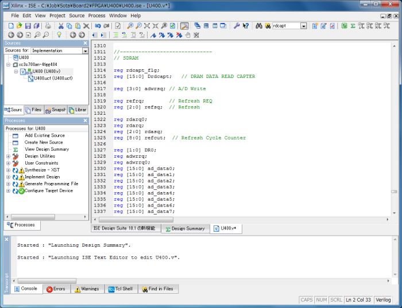402x308 pixels.
Task: Open the Warnings tab in transcript
Action: (x=87, y=289)
